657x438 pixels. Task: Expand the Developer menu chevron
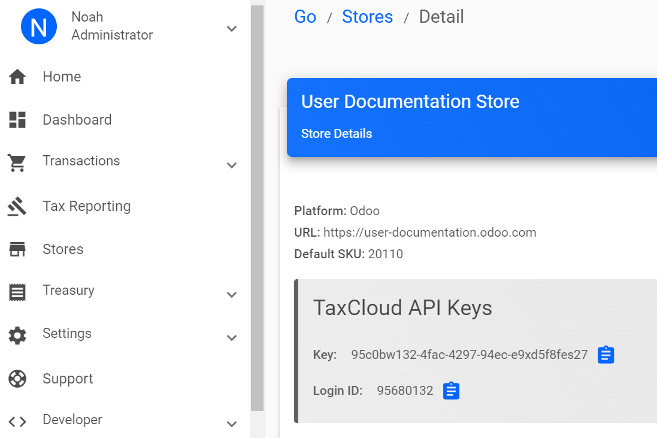(232, 424)
